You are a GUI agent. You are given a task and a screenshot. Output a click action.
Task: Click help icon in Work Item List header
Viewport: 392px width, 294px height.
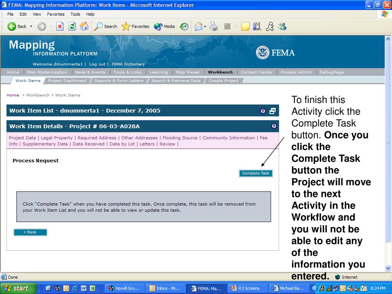tap(263, 111)
